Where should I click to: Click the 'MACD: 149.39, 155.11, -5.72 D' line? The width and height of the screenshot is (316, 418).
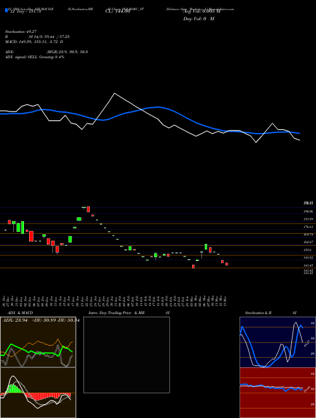[x=34, y=42]
